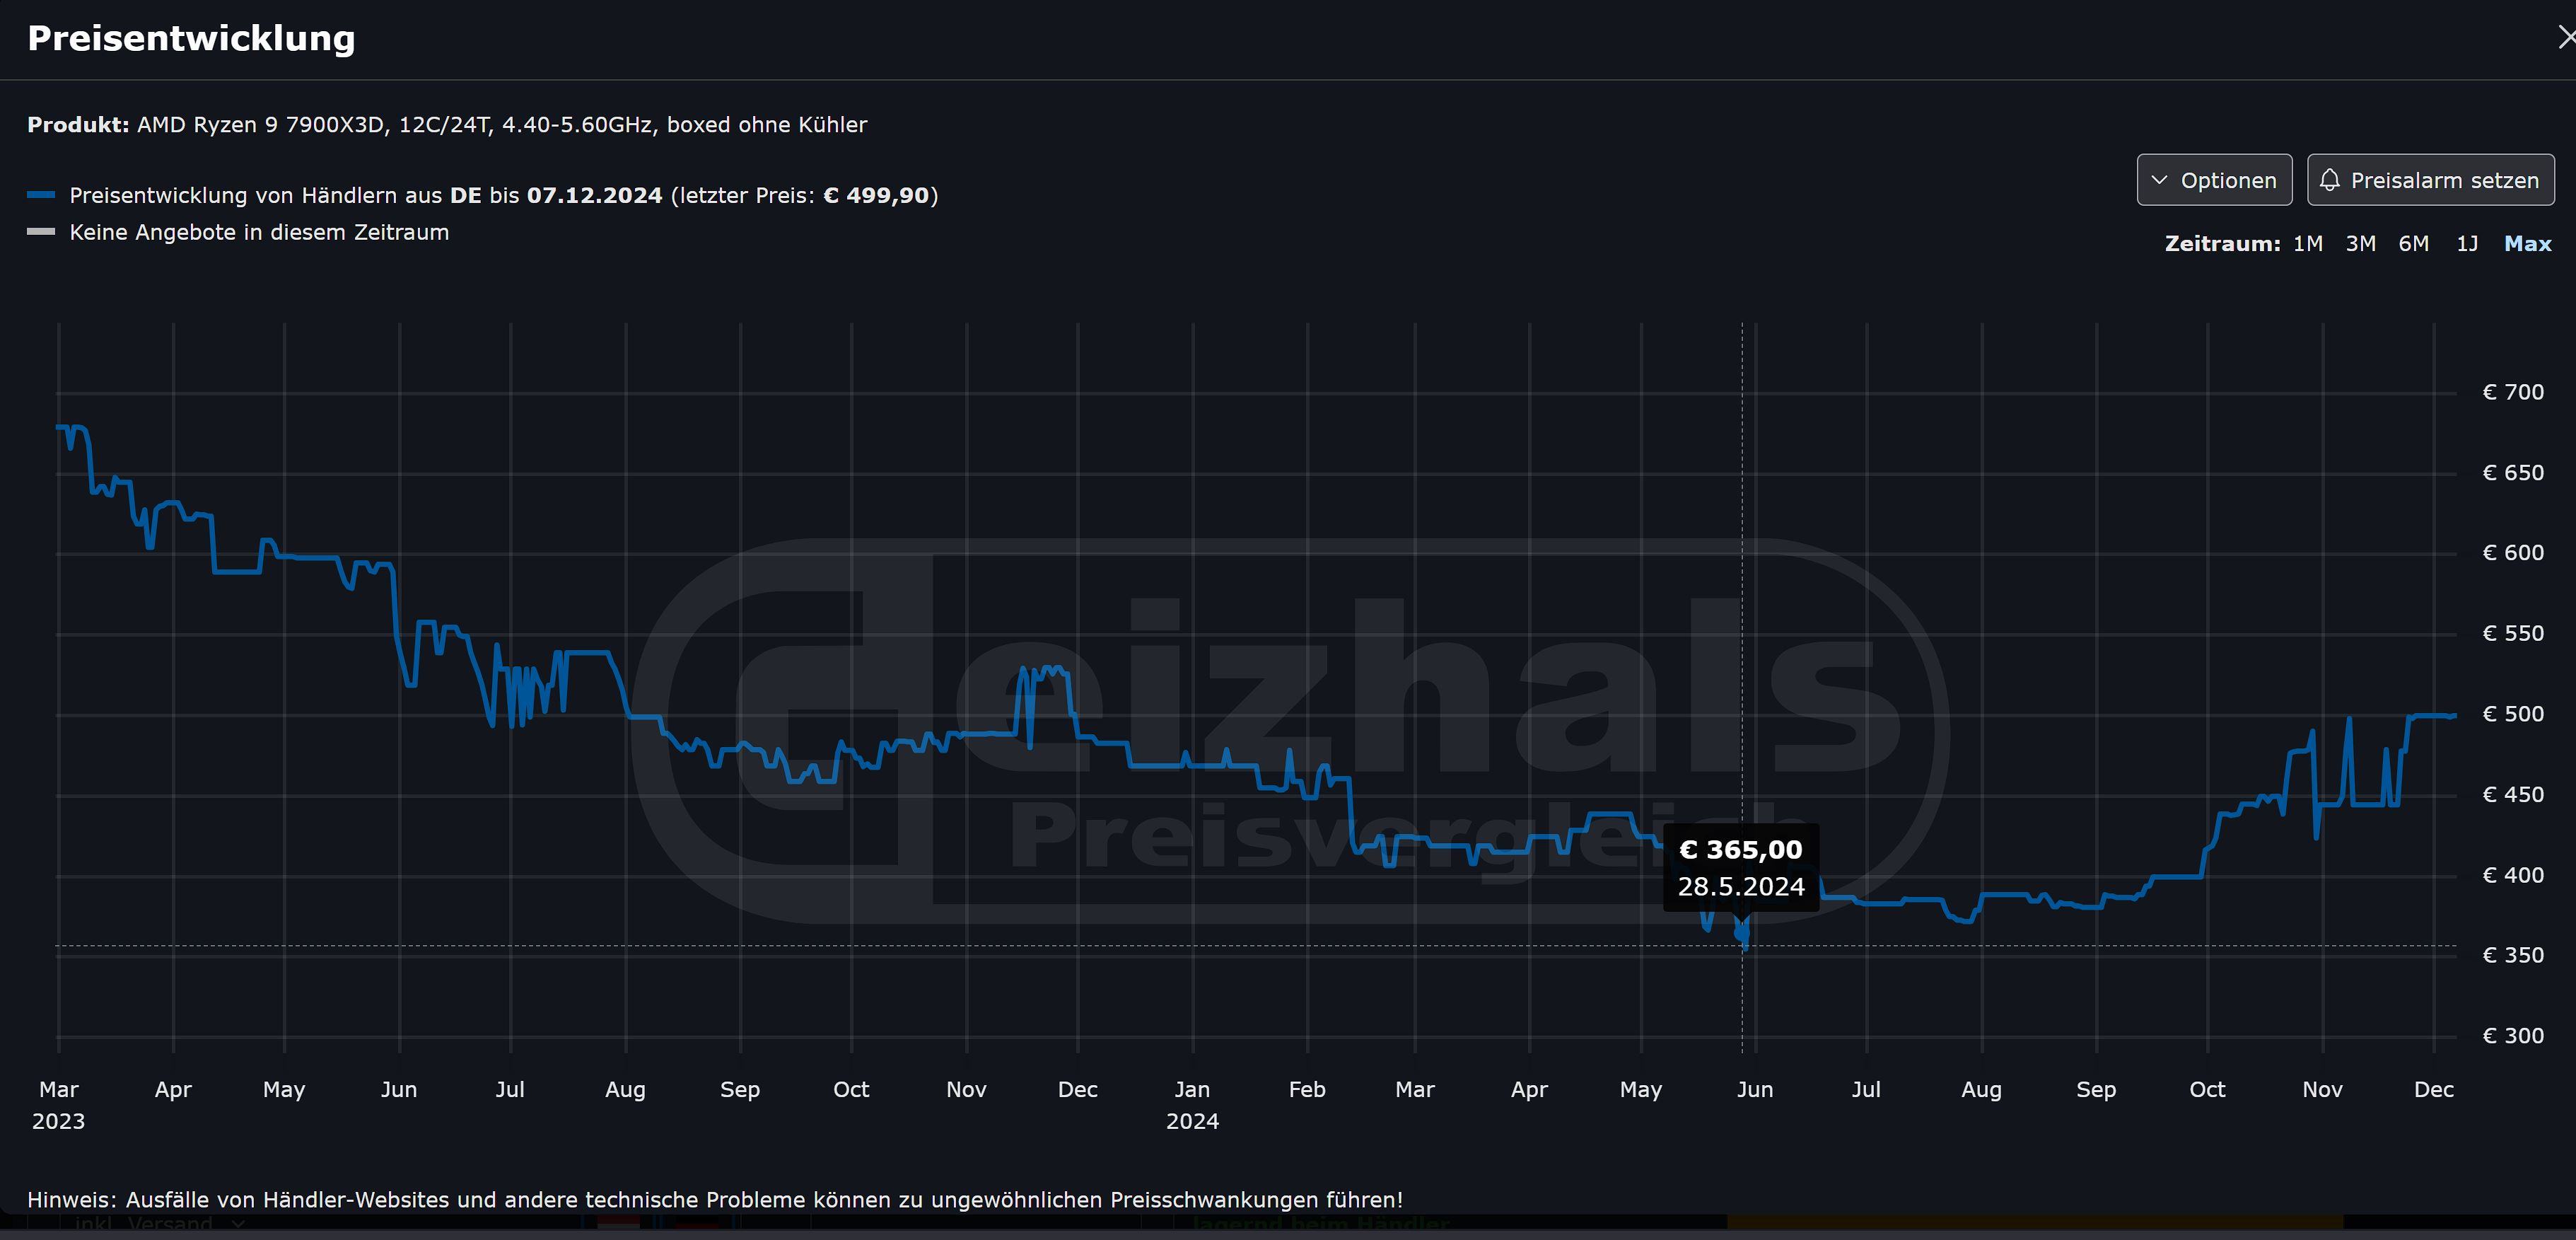Select the 1J time range

(2467, 244)
